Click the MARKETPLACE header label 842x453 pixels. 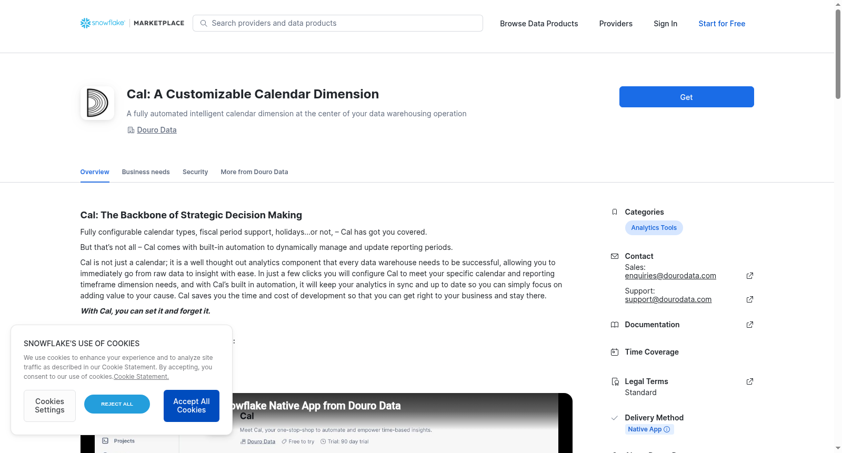[x=159, y=23]
